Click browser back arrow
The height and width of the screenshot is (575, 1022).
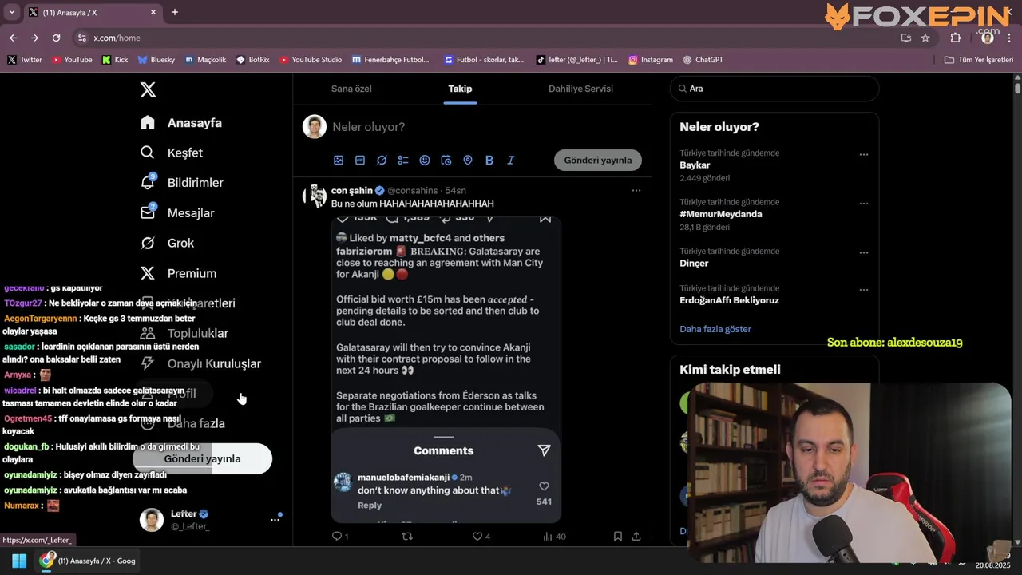coord(13,38)
